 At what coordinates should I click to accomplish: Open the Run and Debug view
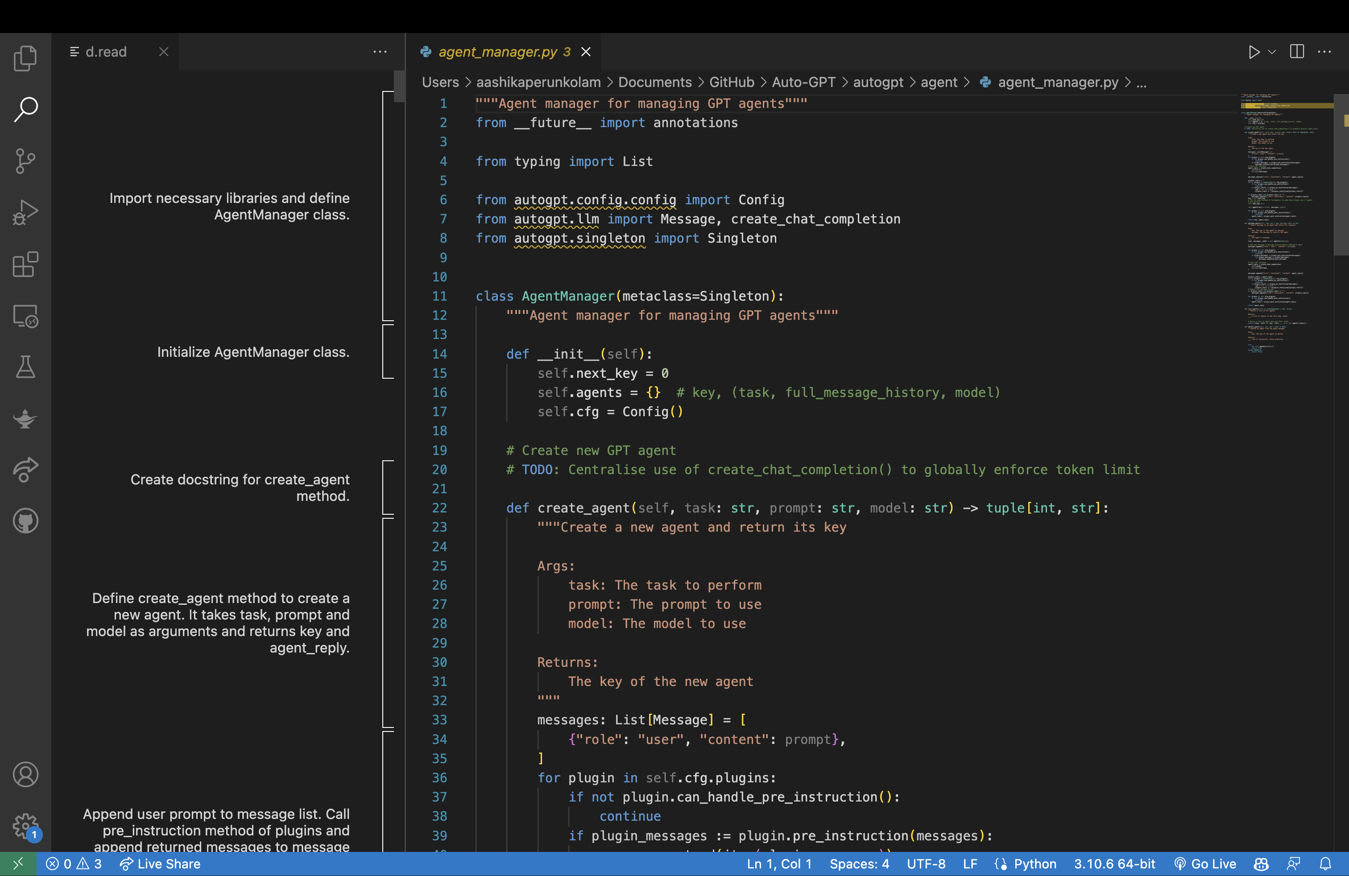25,212
